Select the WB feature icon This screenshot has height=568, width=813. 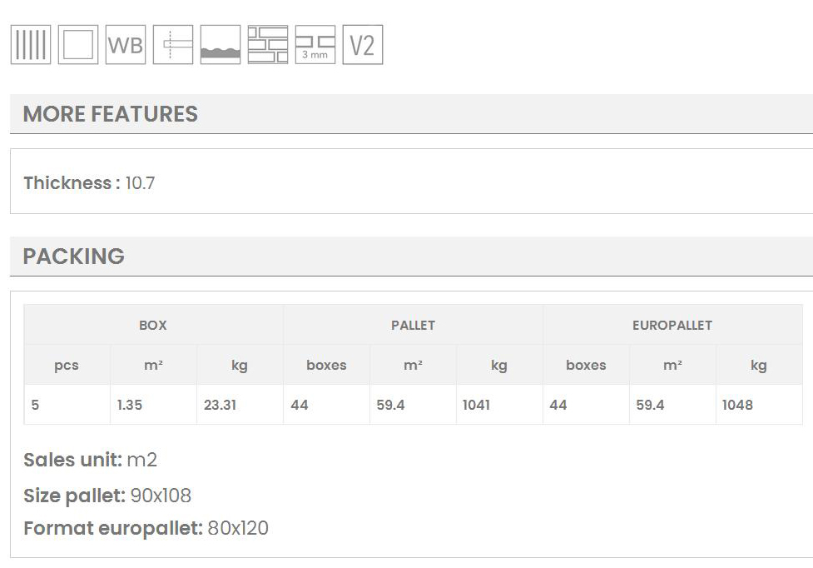coord(126,44)
